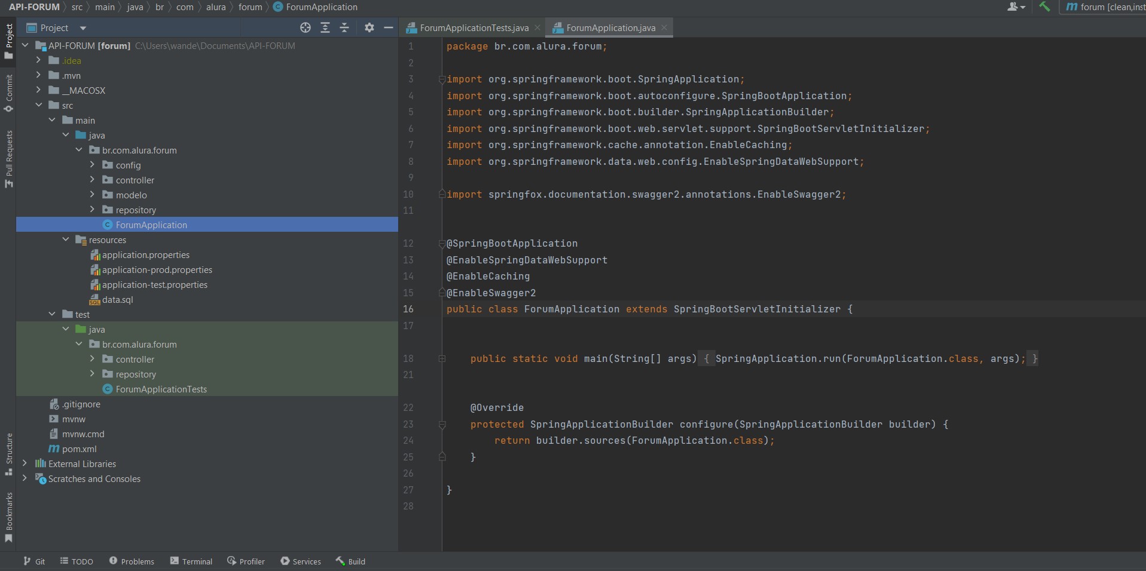Open the Project view dropdown
1146x571 pixels.
pos(83,28)
